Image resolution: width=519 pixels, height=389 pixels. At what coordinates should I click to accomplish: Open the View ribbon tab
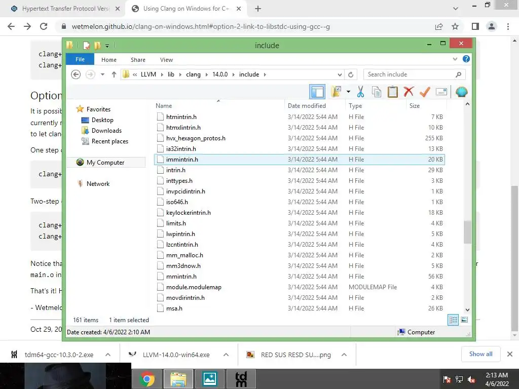click(166, 60)
